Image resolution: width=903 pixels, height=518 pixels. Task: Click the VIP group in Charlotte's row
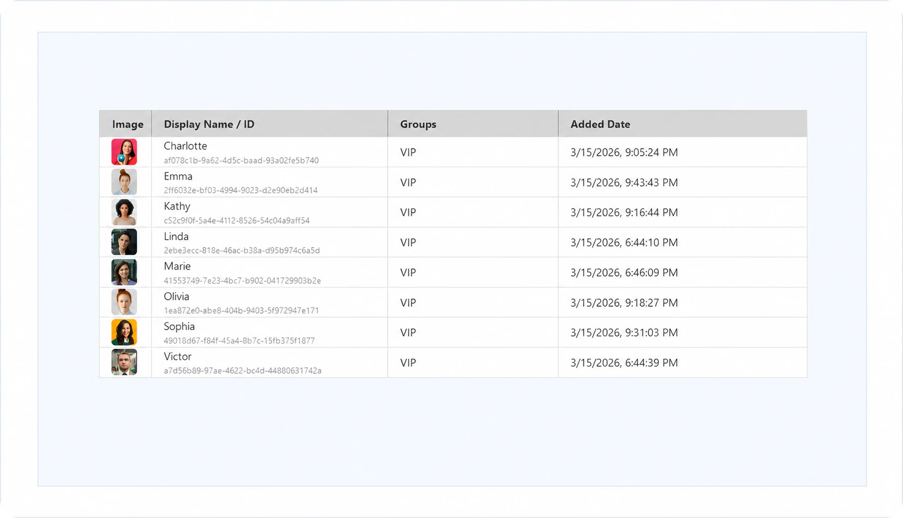408,152
